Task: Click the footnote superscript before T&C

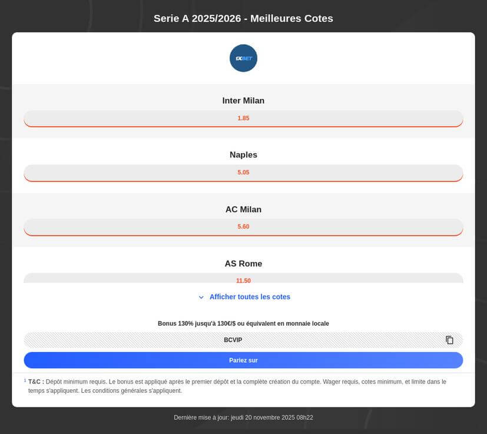Action: 25,380
